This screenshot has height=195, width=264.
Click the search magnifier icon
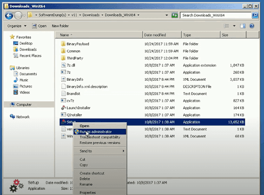coord(255,15)
